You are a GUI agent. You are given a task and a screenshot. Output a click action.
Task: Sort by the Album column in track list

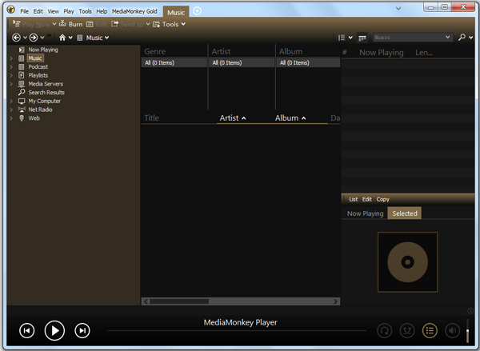(x=290, y=118)
